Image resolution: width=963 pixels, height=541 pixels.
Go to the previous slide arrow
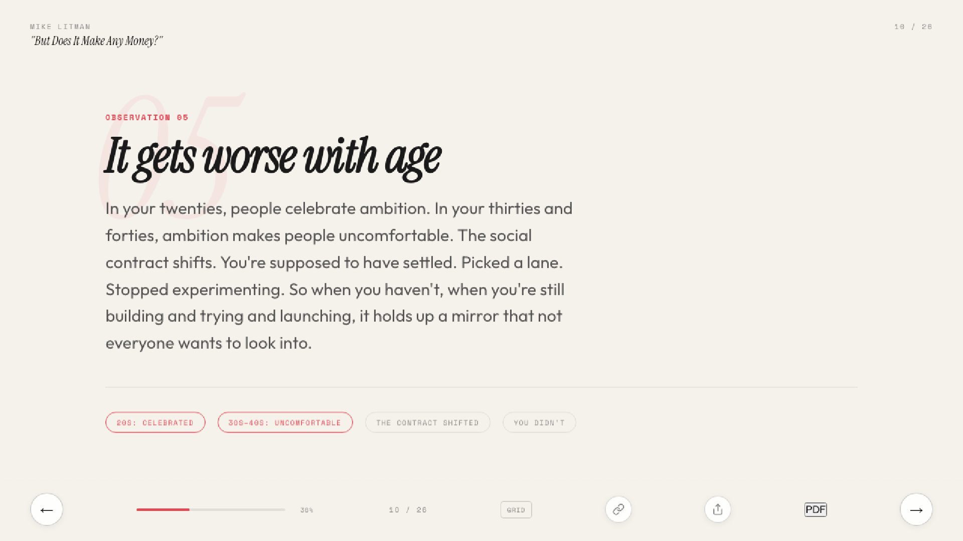(x=47, y=509)
